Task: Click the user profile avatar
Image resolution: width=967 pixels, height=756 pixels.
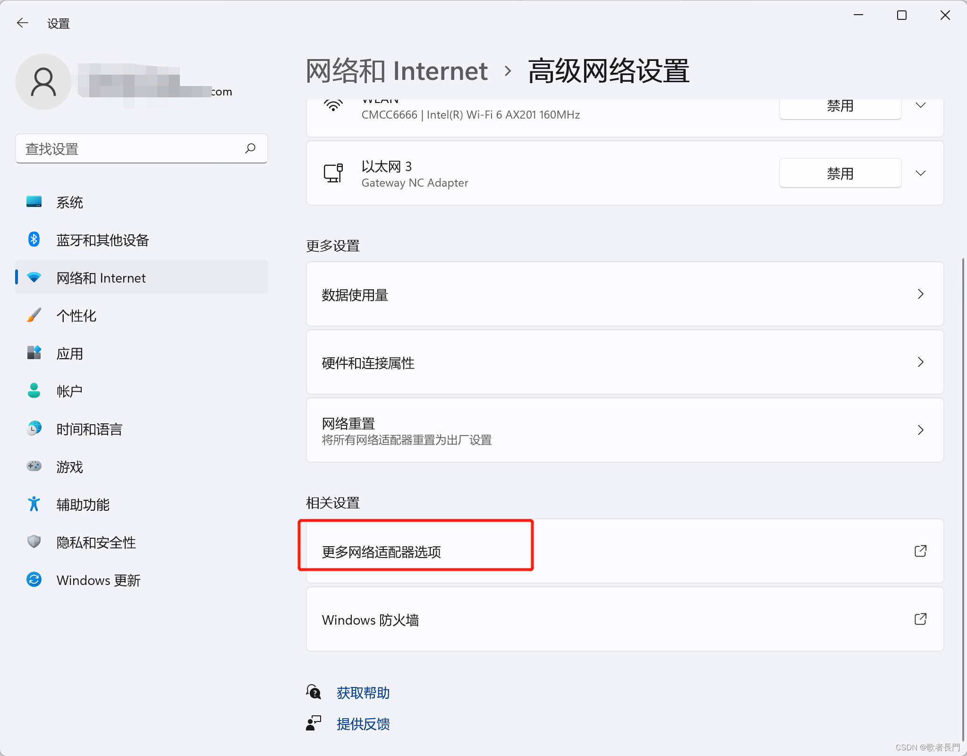Action: click(43, 82)
